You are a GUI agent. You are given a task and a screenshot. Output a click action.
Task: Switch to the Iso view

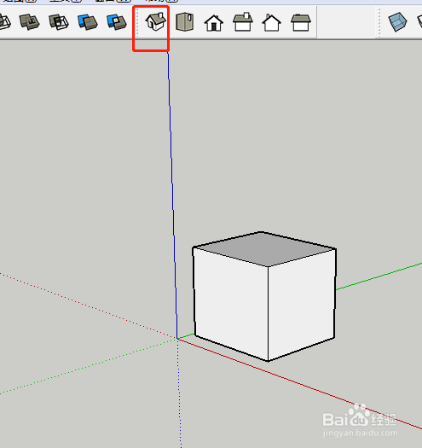pyautogui.click(x=156, y=21)
